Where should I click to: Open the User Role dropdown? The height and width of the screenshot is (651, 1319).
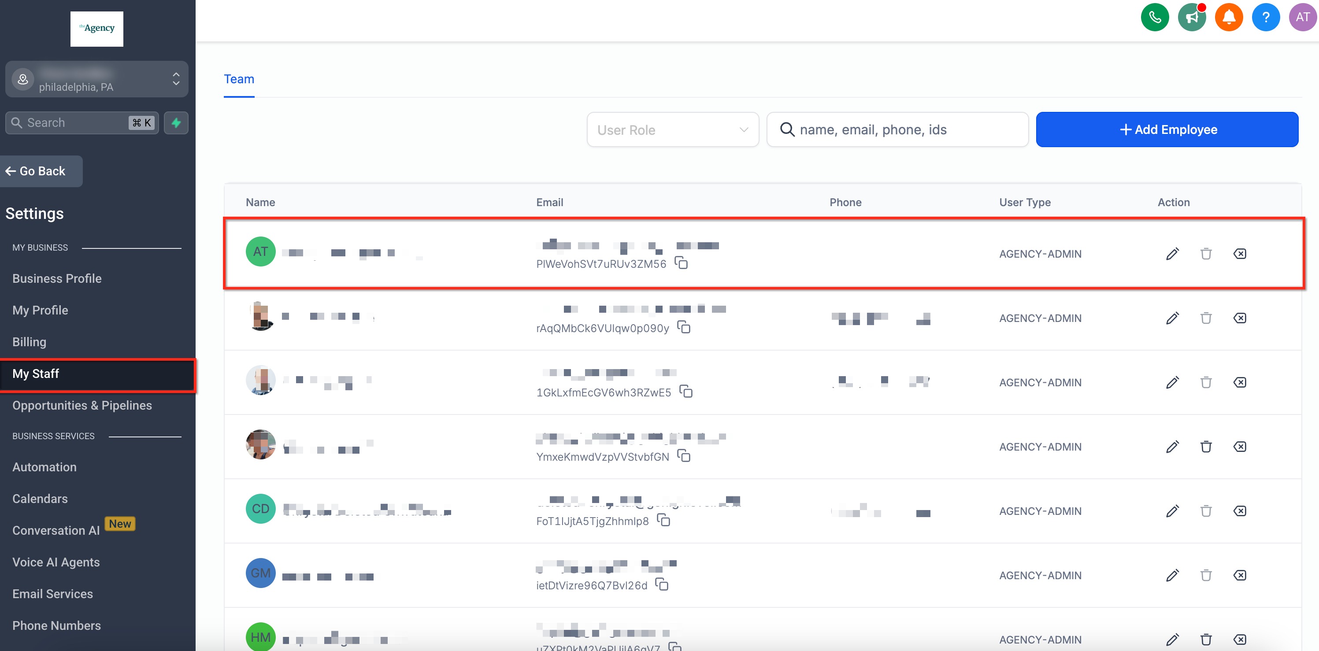[x=672, y=130]
